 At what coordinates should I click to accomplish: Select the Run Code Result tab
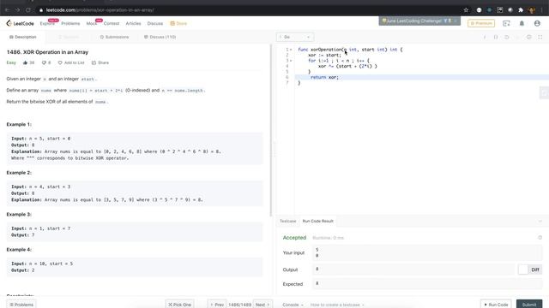point(318,221)
